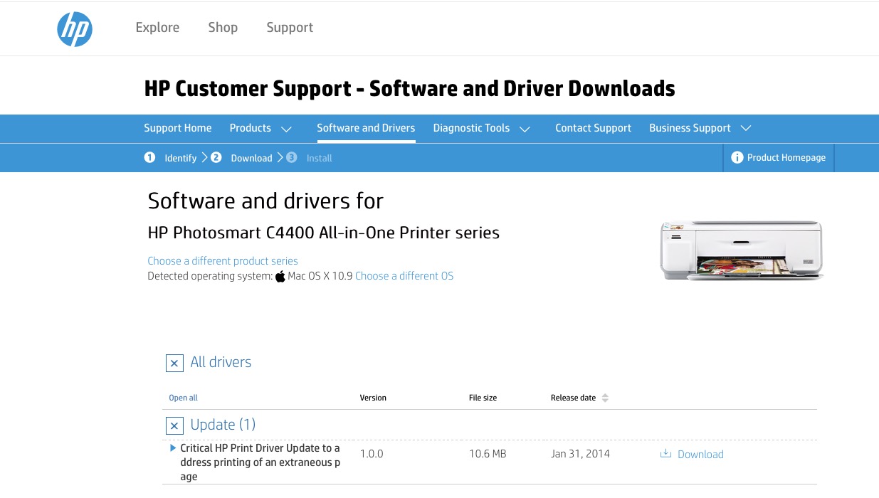Click the download arrow icon
This screenshot has height=498, width=879.
[665, 453]
